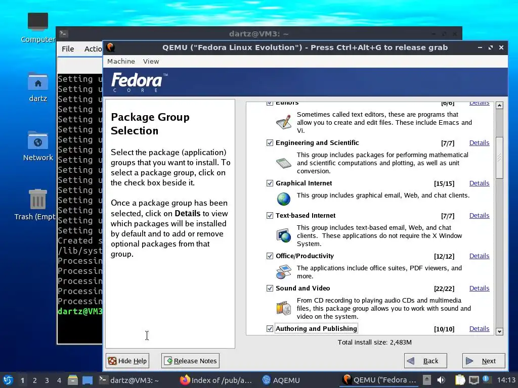The image size is (518, 388).
Task: Click the removable media eject tray icon
Action: point(427,380)
